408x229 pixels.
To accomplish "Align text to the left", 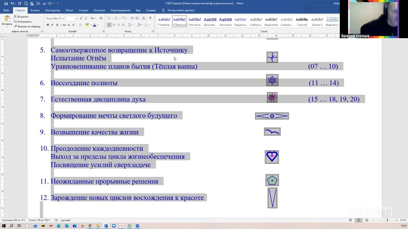I will pos(109,25).
